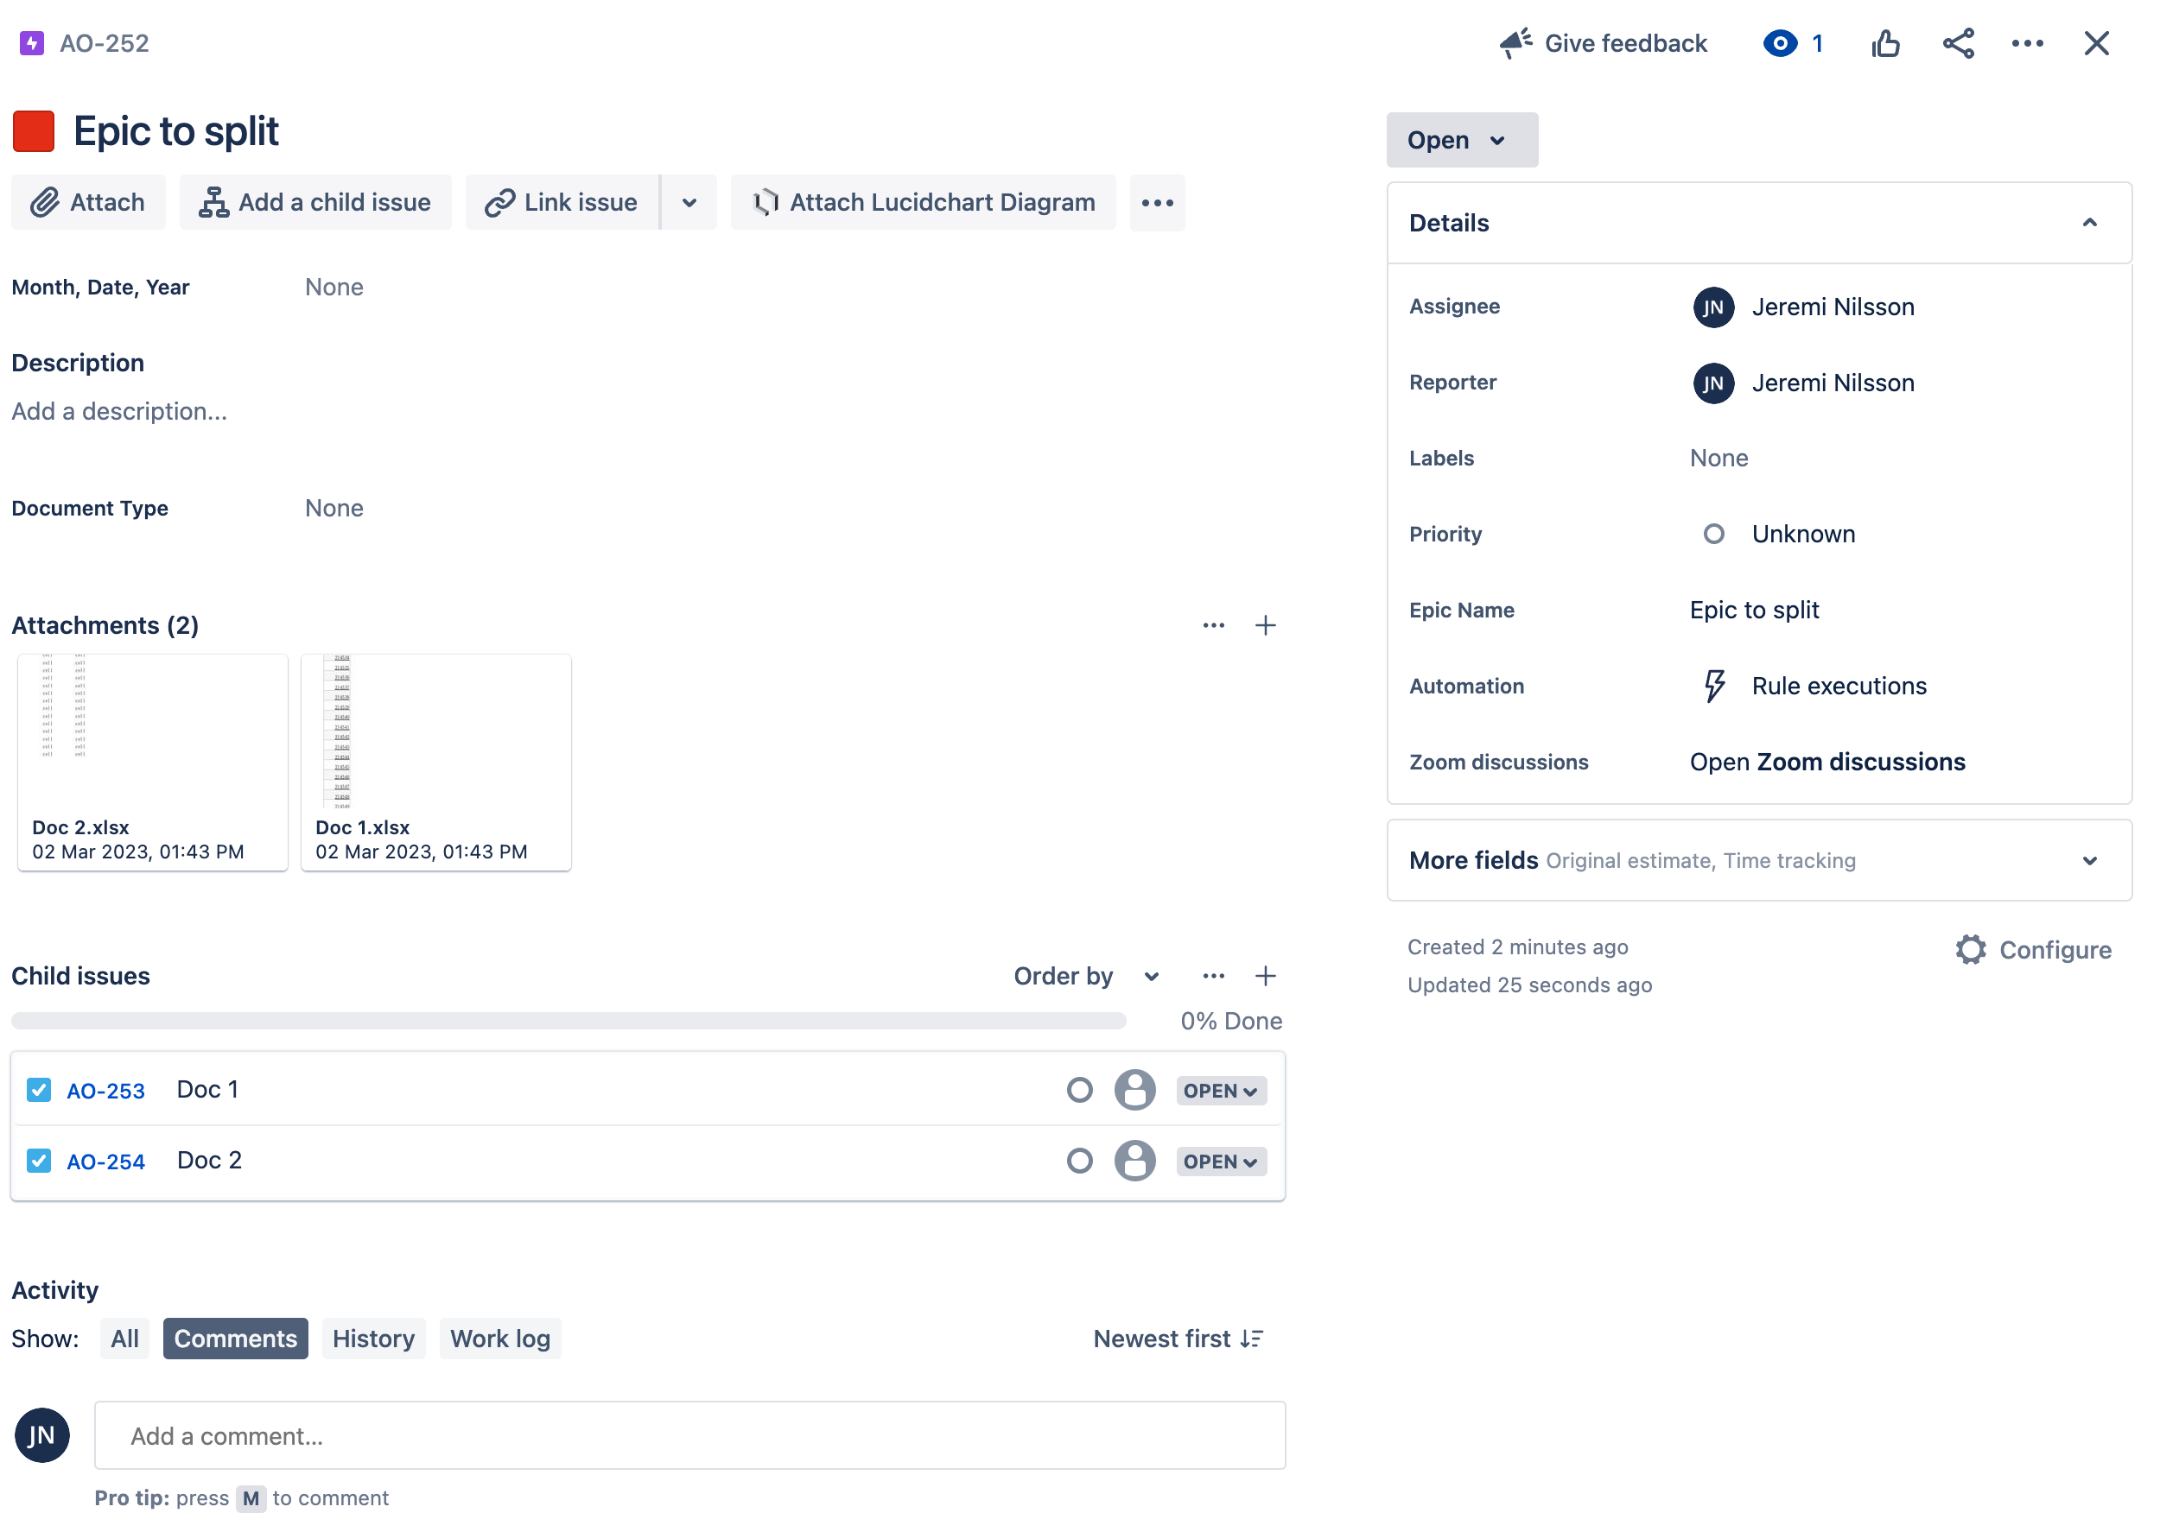Open the OPEN status dropdown for Doc 1
Screen dimensions: 2160x1532
click(1220, 1091)
